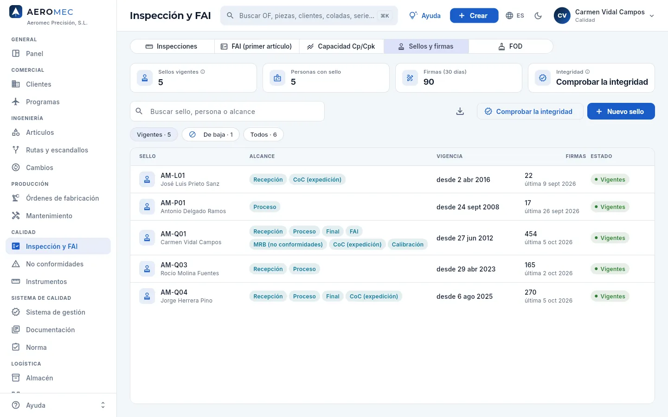Toggle dark mode moon icon
Image resolution: width=668 pixels, height=417 pixels.
[538, 16]
